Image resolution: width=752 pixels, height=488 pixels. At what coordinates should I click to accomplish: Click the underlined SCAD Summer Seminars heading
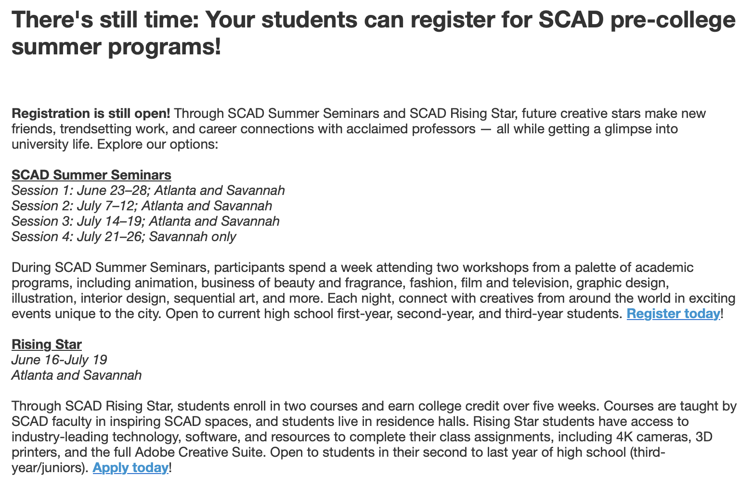(91, 175)
